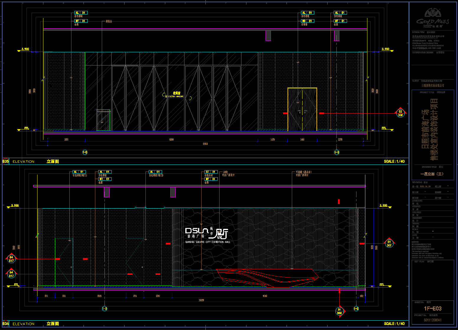458x330 pixels.
Task: Click the 02/D08 section reference marker
Action: point(400,113)
